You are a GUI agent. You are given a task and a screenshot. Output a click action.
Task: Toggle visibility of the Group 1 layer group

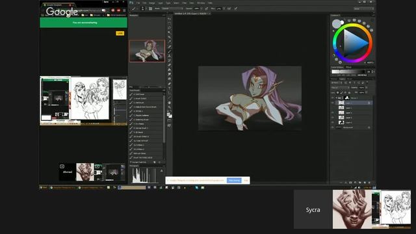pos(333,98)
